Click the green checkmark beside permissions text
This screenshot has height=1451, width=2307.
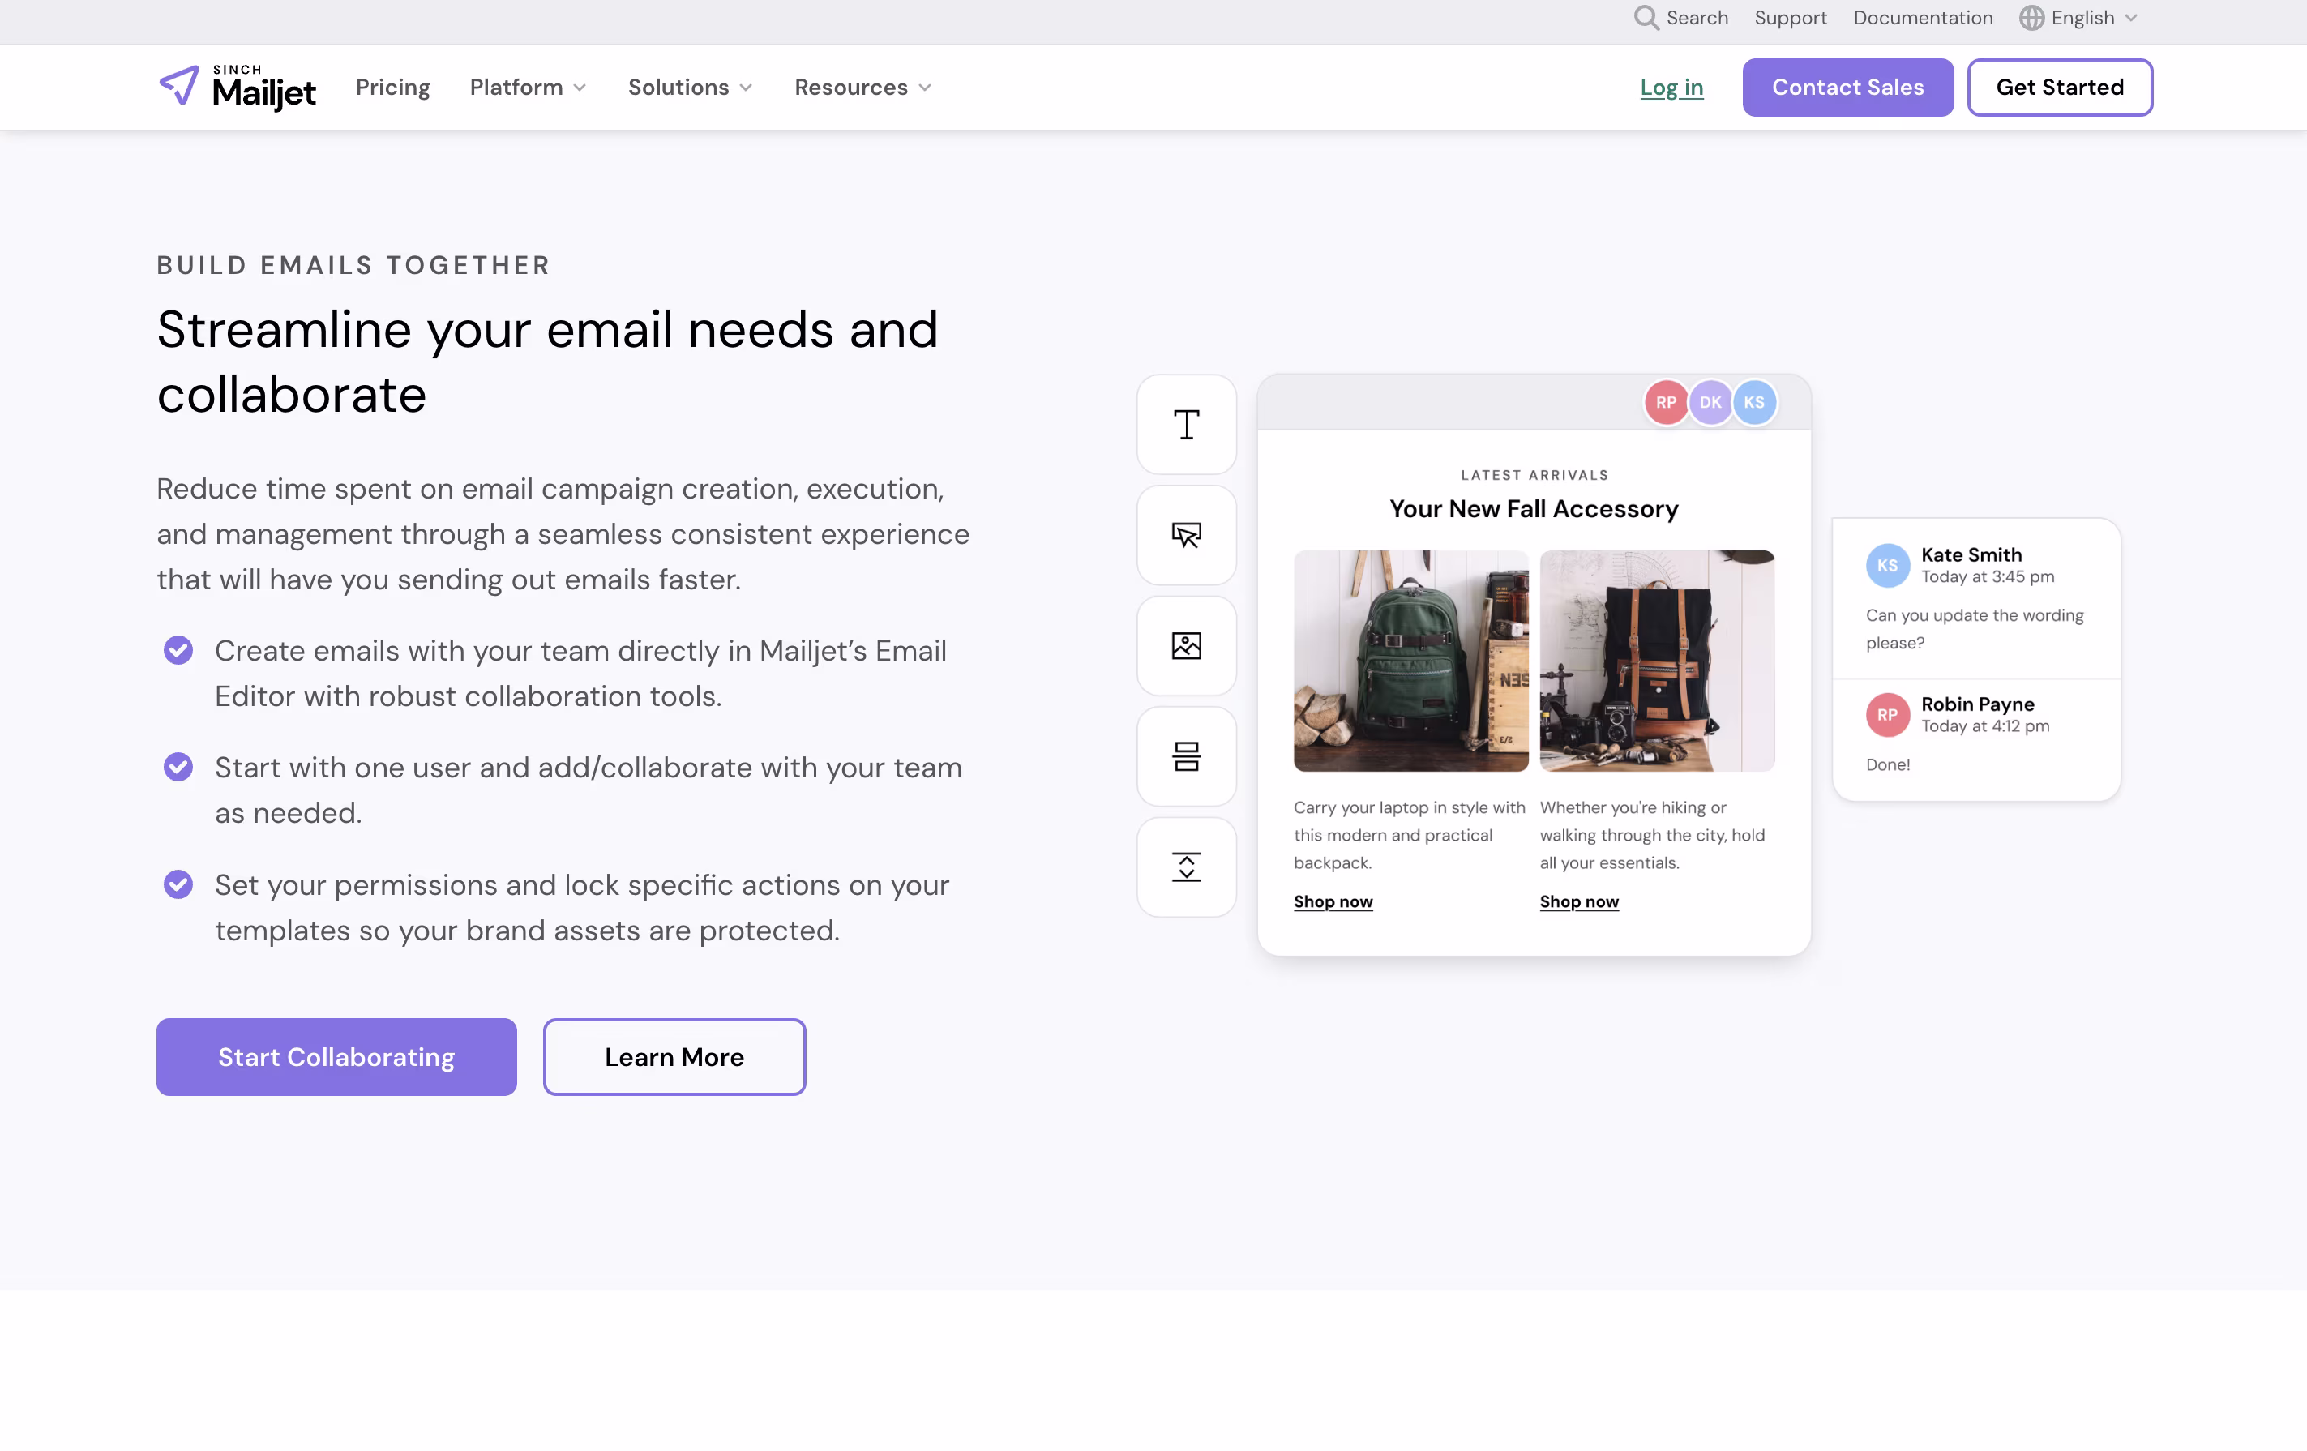tap(178, 884)
